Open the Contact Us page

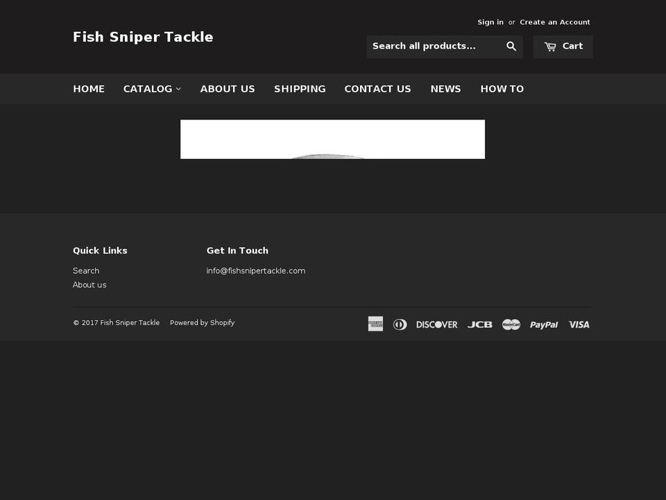point(377,89)
